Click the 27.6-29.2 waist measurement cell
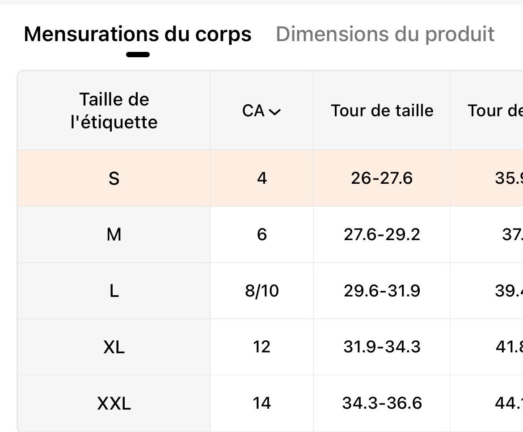 382,234
